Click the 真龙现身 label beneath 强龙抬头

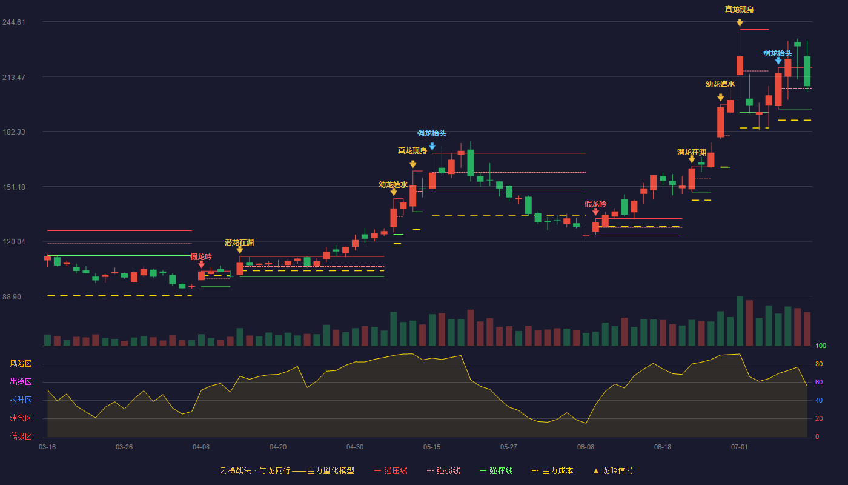[x=412, y=151]
